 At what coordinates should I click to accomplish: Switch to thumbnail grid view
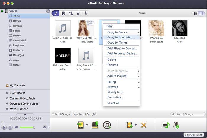click(201, 13)
